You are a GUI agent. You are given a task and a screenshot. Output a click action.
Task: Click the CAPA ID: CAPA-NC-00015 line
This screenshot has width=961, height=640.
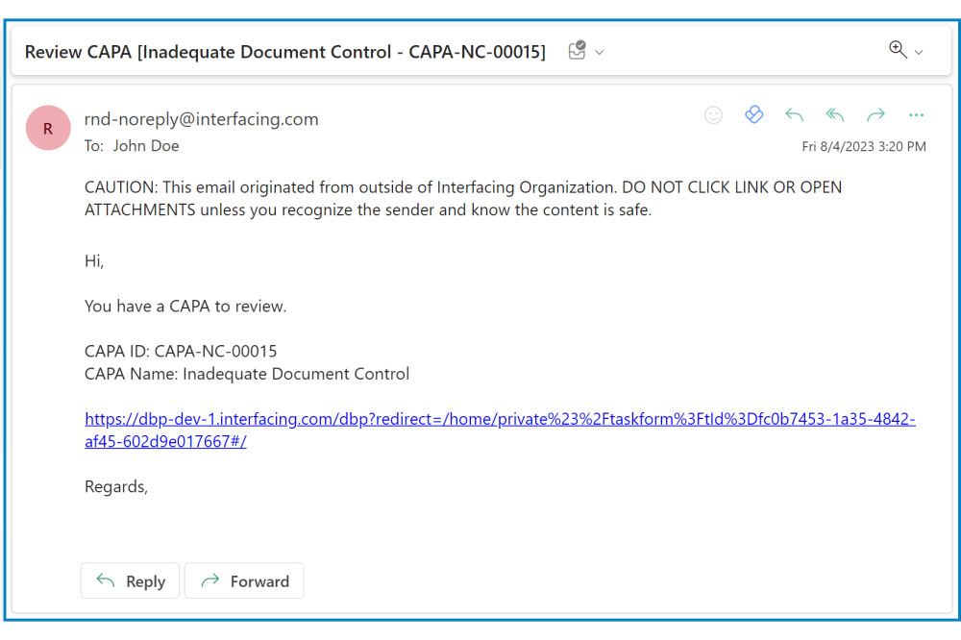(181, 352)
